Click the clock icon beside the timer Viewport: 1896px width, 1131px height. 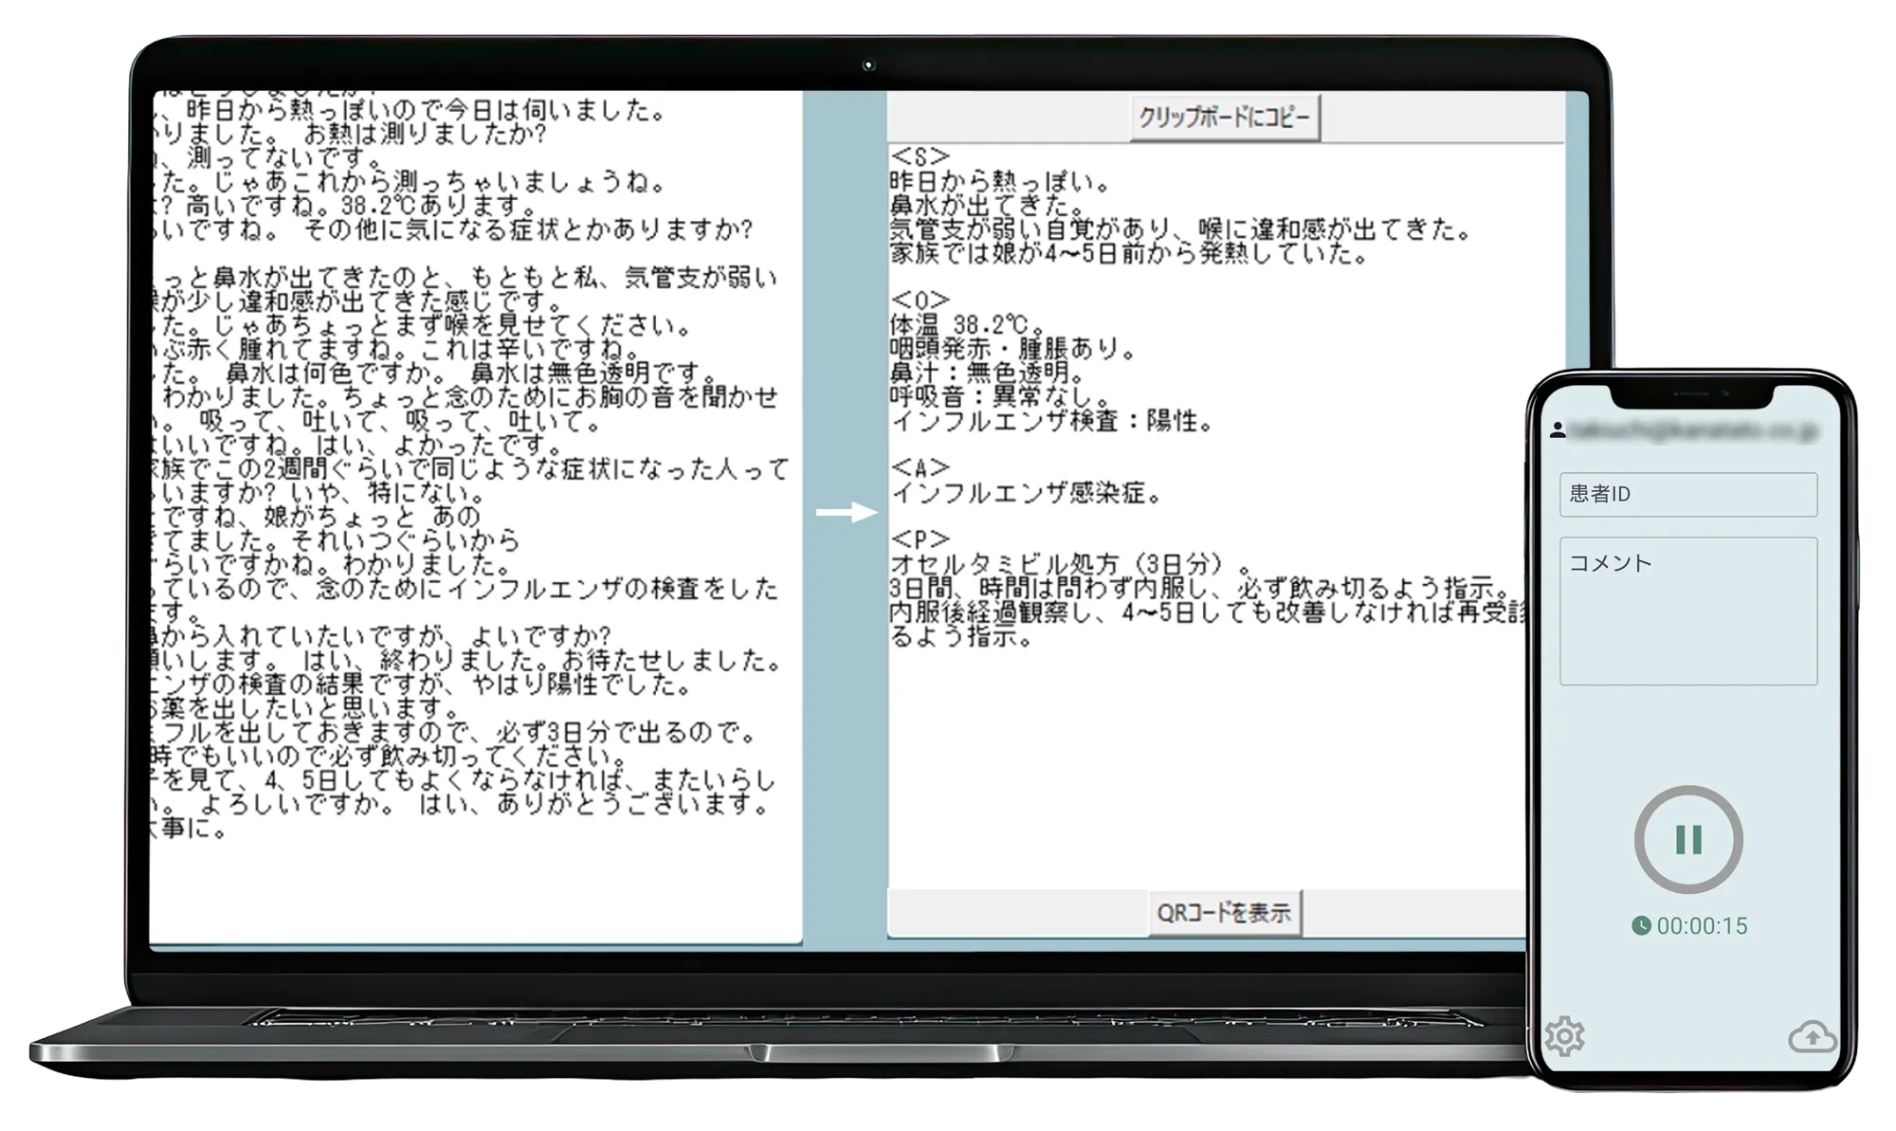click(x=1641, y=925)
